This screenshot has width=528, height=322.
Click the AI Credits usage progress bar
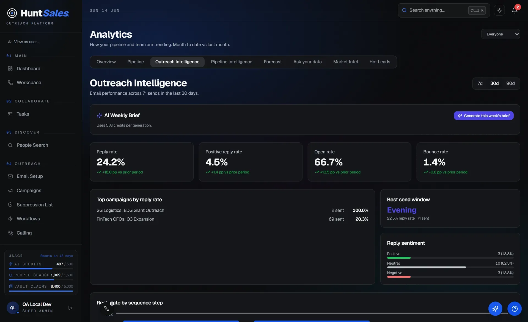41,268
